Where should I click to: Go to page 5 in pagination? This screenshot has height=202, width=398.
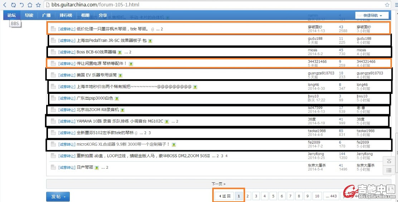point(273,196)
